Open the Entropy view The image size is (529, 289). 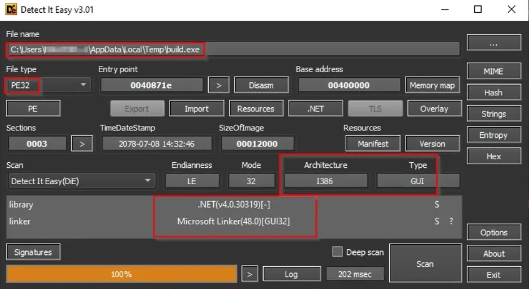click(493, 135)
